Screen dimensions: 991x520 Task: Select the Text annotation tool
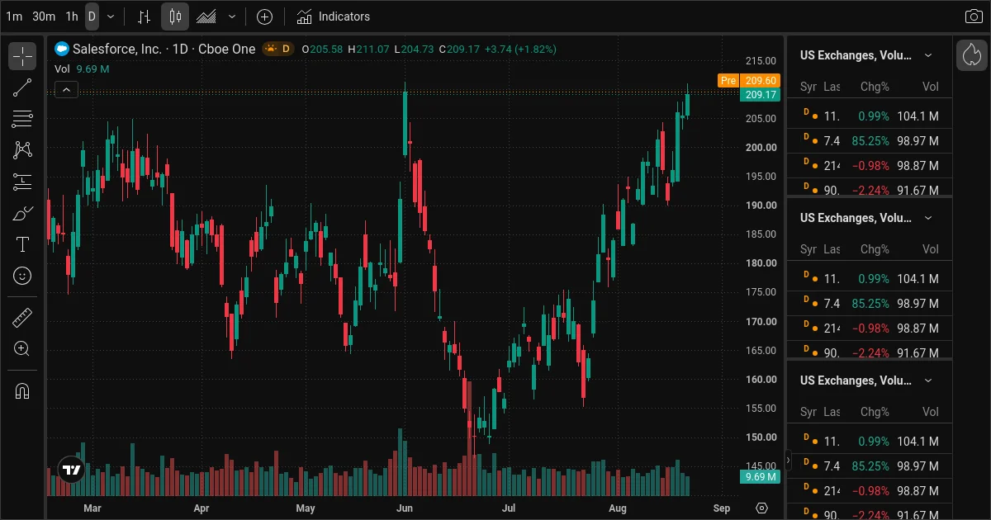coord(22,244)
